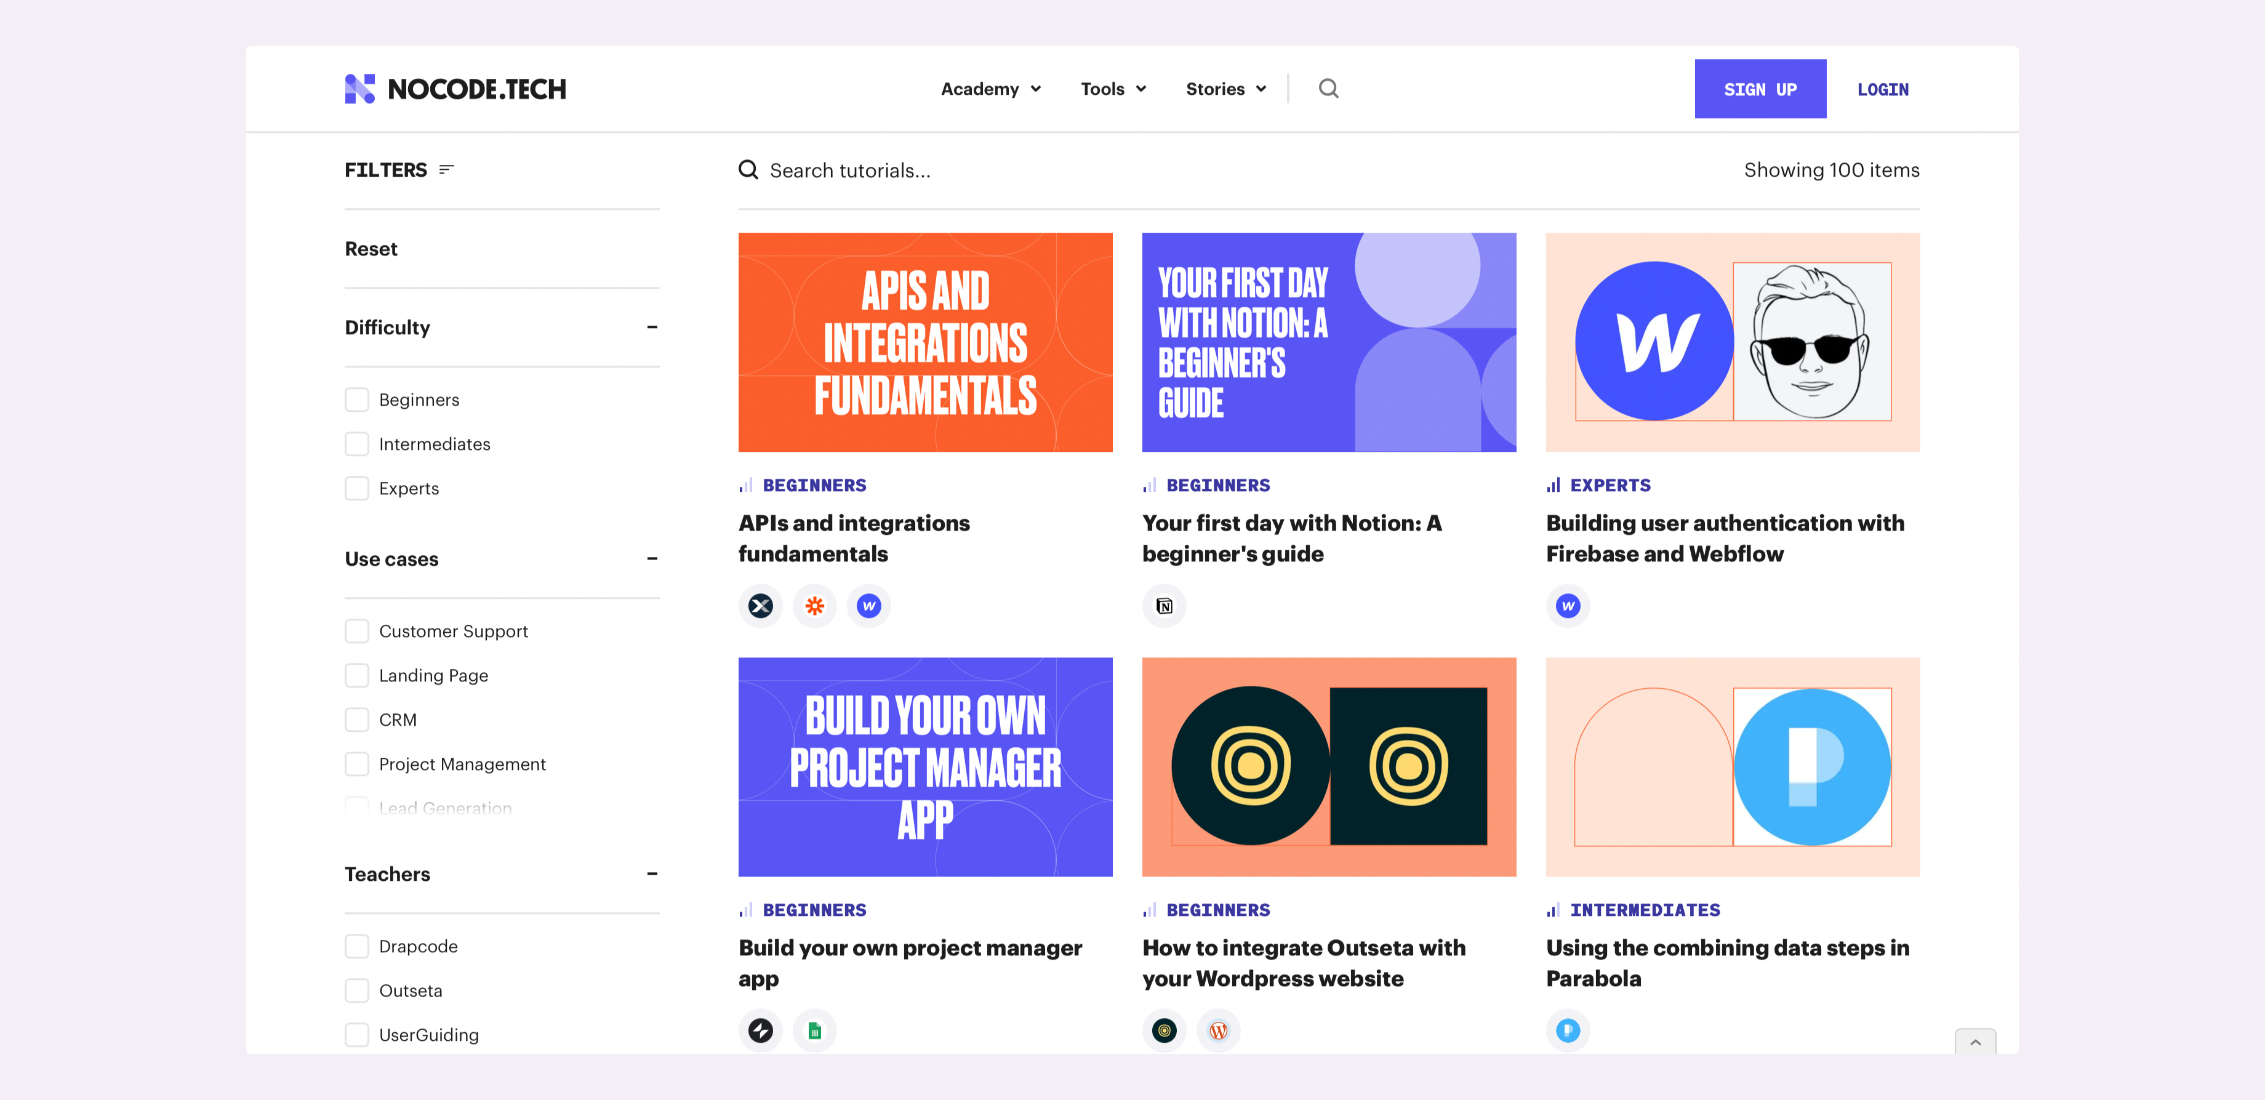
Task: Check the Experts difficulty checkbox
Action: (x=357, y=488)
